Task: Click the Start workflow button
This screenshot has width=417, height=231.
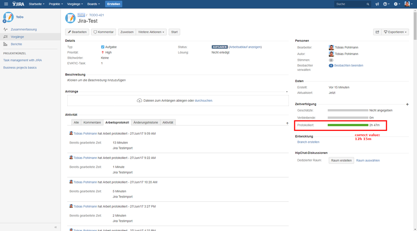Action: [174, 32]
